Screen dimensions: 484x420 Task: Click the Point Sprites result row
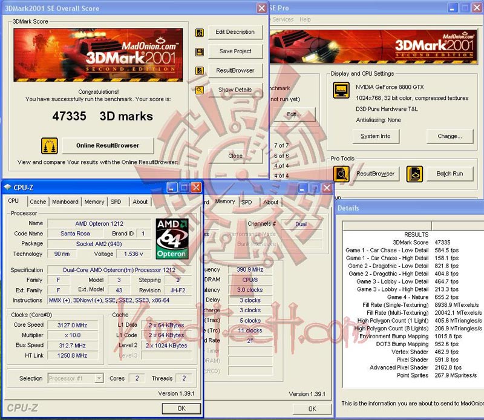413,375
